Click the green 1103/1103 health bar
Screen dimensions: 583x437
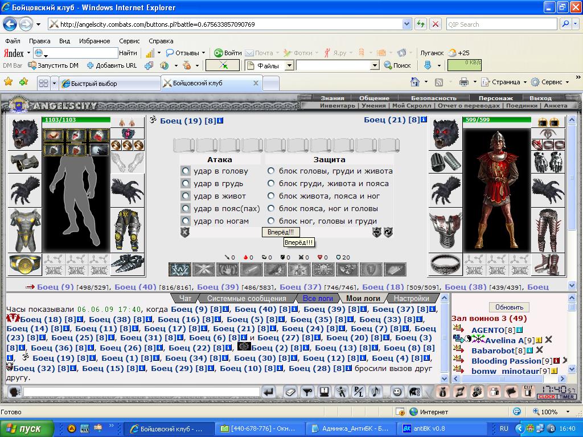pyautogui.click(x=77, y=119)
